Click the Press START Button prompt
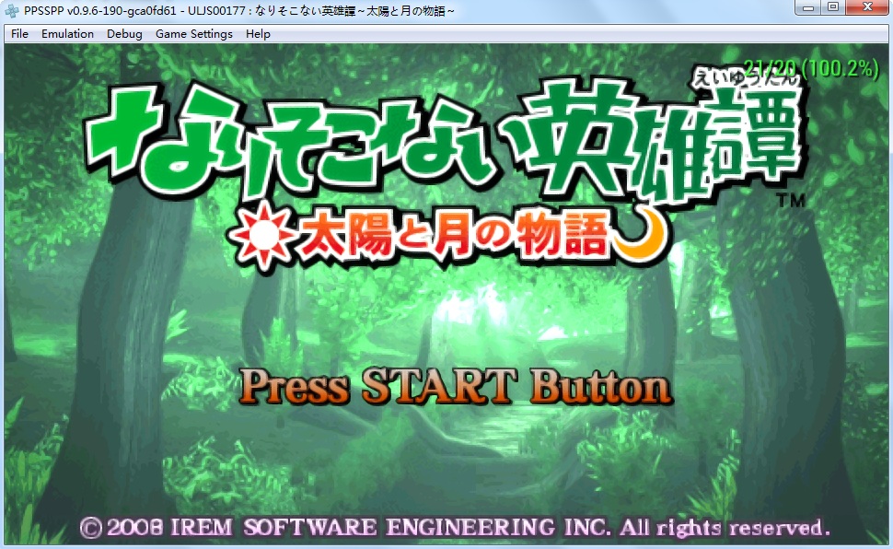The height and width of the screenshot is (549, 893). click(x=455, y=388)
